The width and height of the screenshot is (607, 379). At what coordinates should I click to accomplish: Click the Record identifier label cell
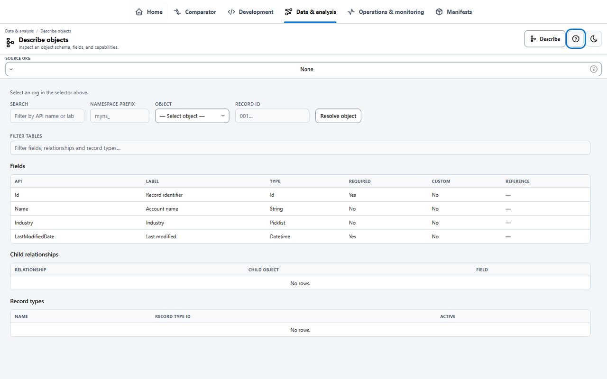(164, 195)
